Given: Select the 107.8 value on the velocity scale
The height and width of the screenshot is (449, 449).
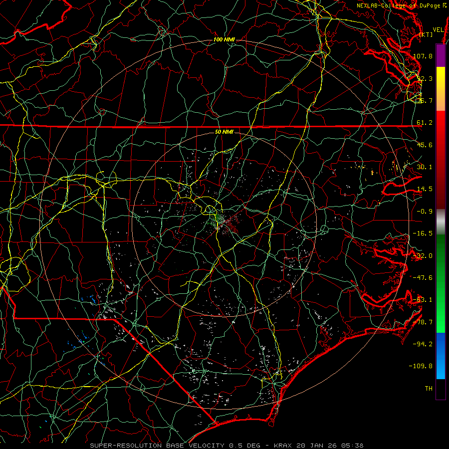Looking at the screenshot, I should [423, 56].
